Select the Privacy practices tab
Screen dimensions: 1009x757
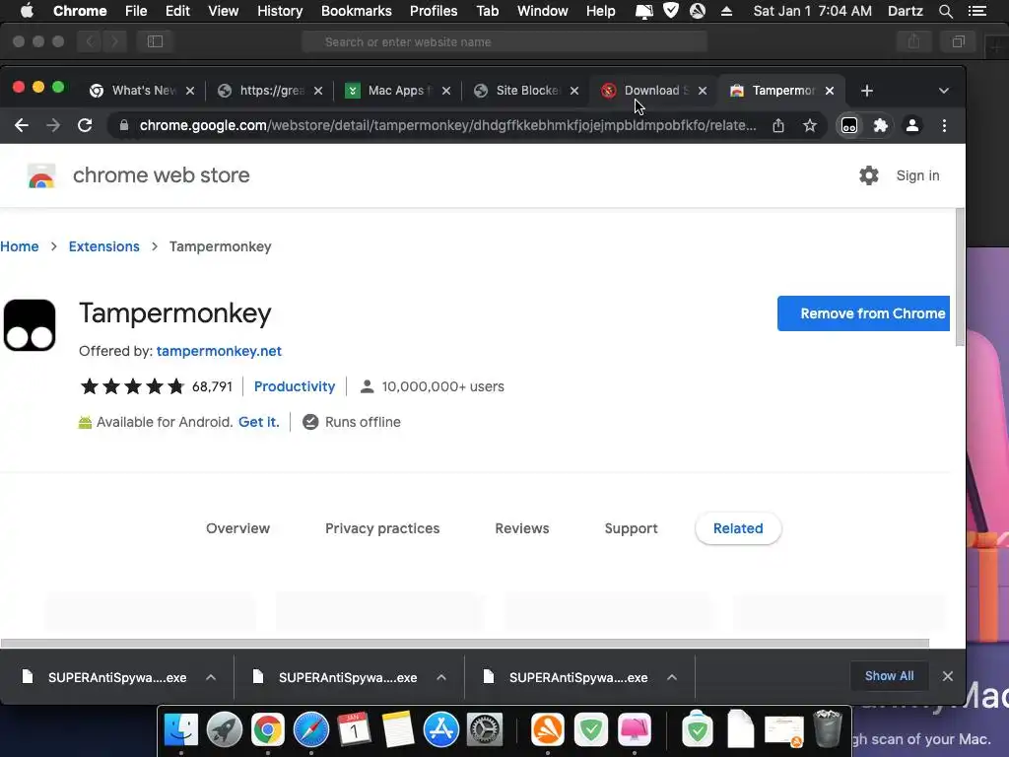coord(382,528)
